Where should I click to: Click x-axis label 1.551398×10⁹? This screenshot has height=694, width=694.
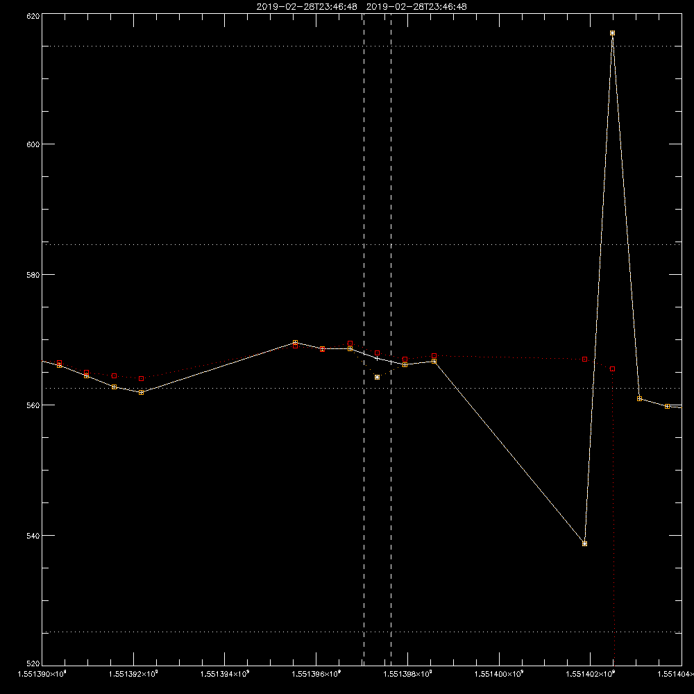click(x=407, y=674)
